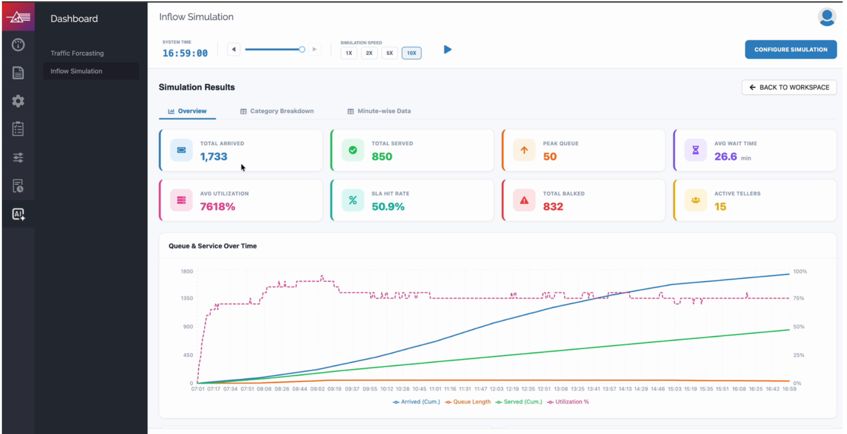Viewport: 847px width, 434px height.
Task: Set simulation speed to 2X
Action: tap(369, 53)
